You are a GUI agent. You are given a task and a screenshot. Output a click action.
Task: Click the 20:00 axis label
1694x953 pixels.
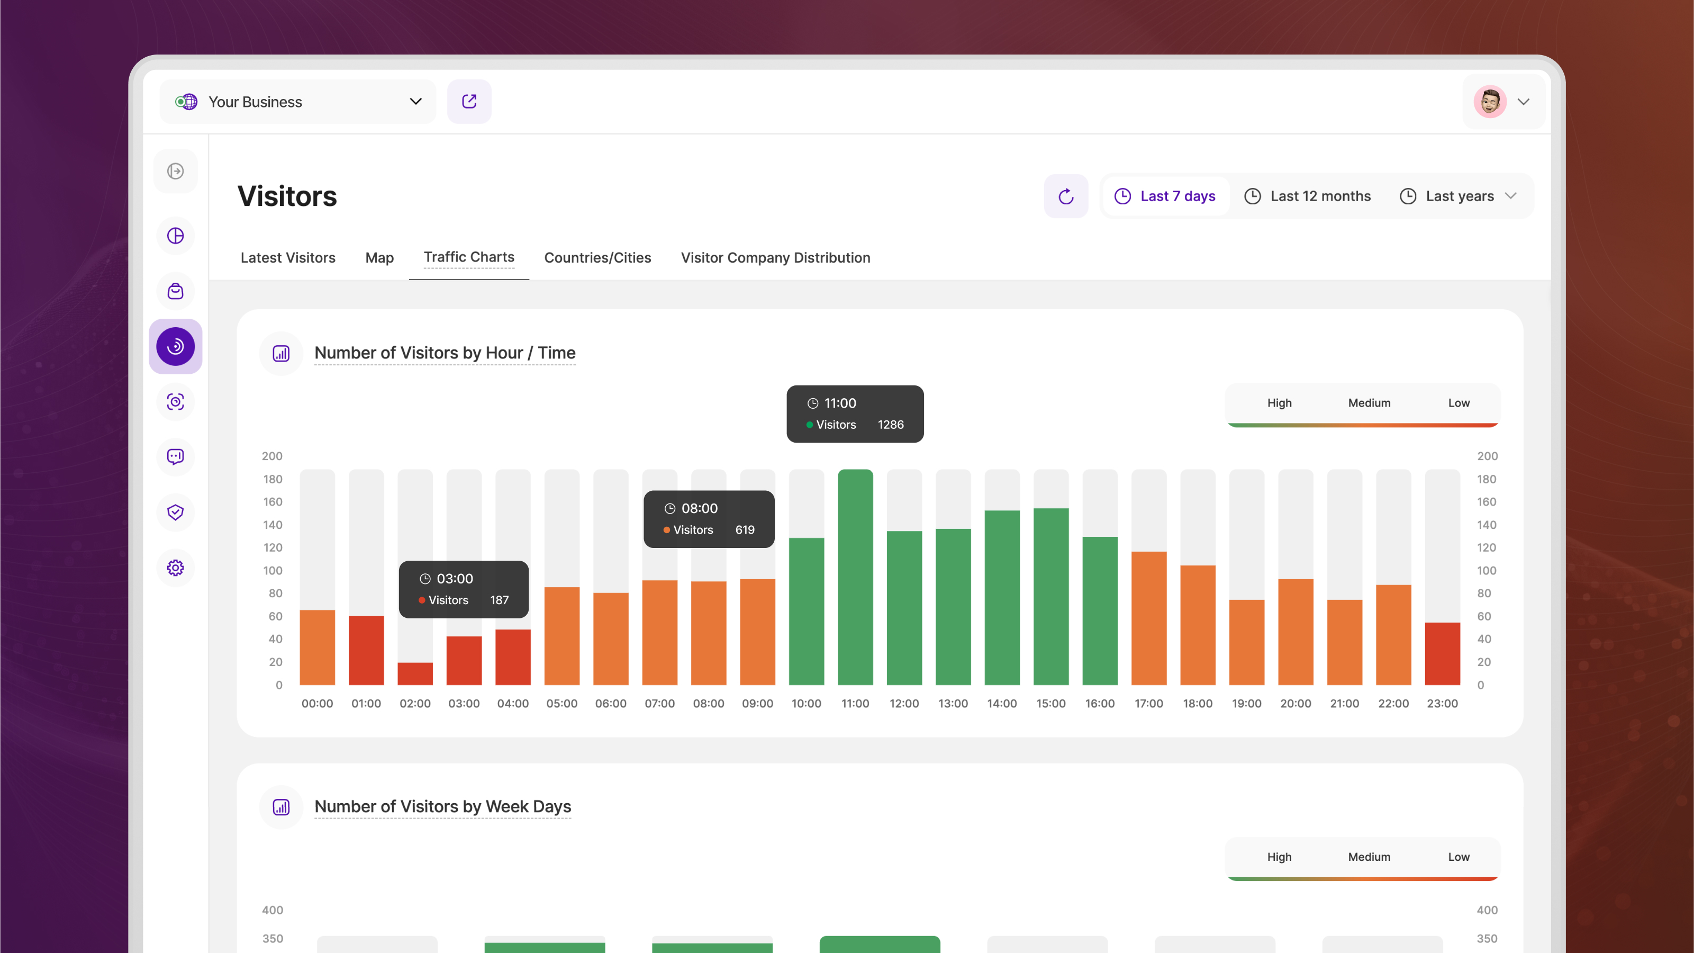(x=1296, y=703)
